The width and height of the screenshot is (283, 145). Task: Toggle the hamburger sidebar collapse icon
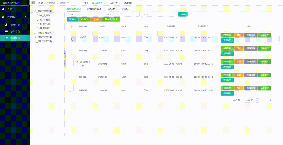pyautogui.click(x=33, y=3)
